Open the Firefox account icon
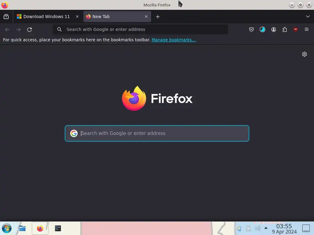The height and width of the screenshot is (235, 314). [x=274, y=30]
